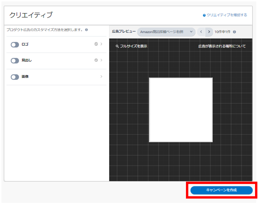Expand the 画像 row chevron
This screenshot has width=260, height=205.
pos(101,77)
